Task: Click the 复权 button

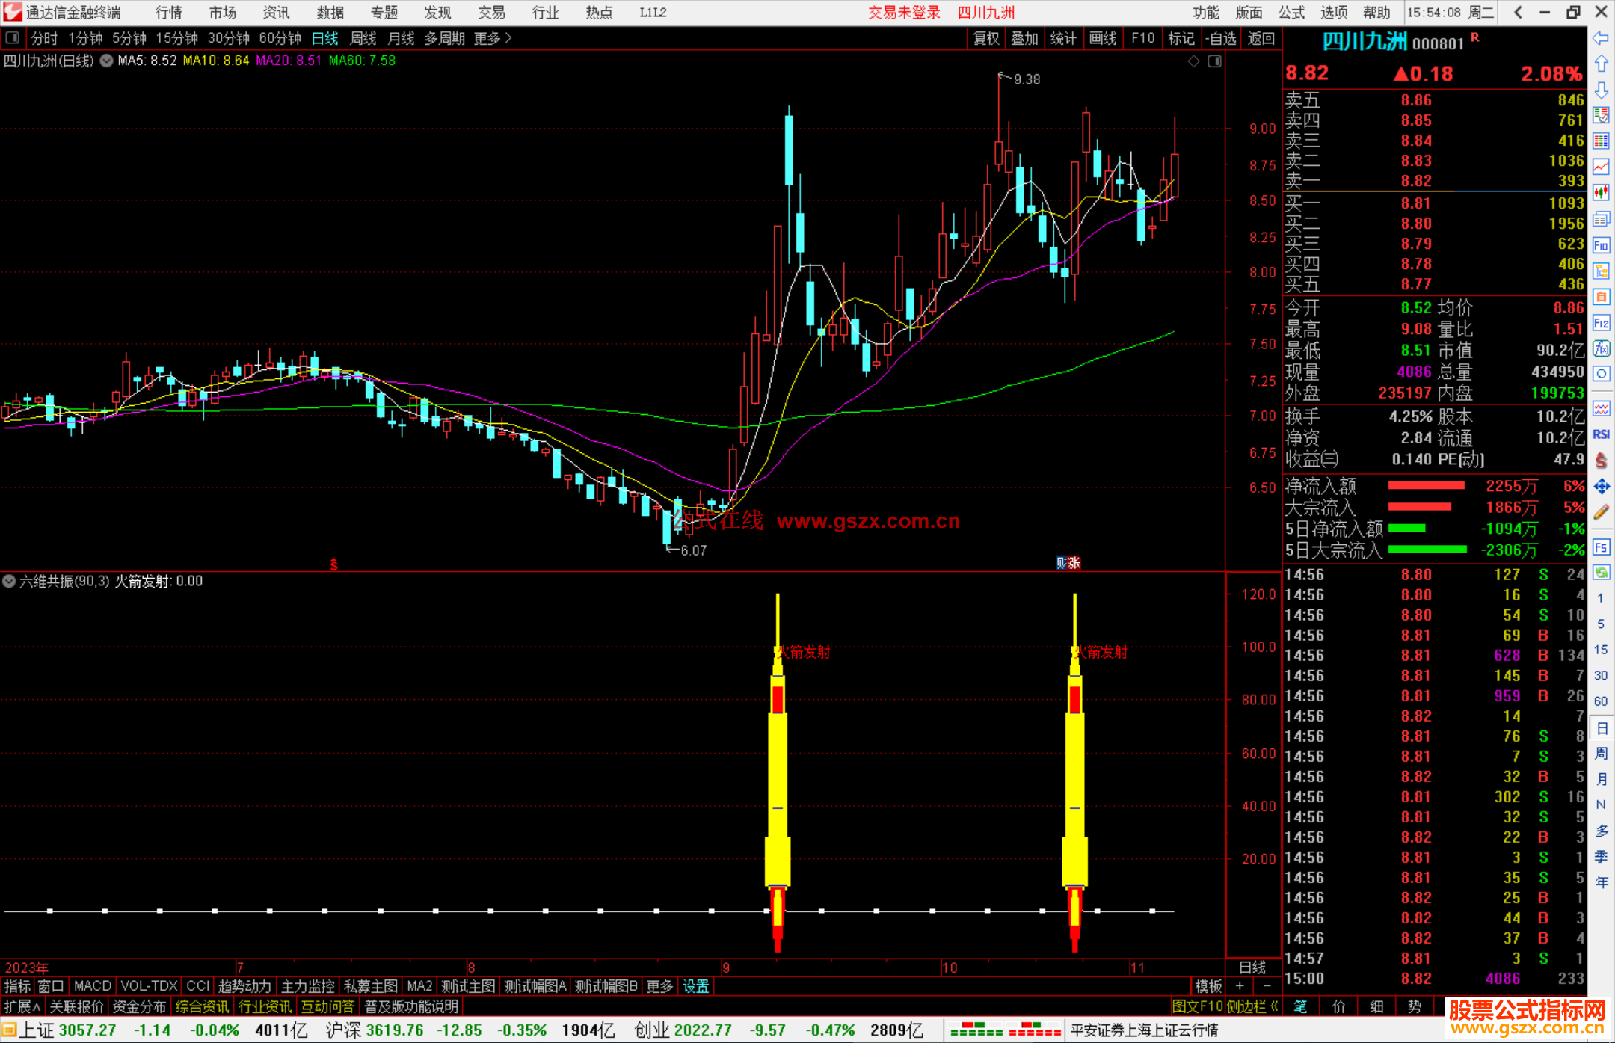Action: [986, 38]
